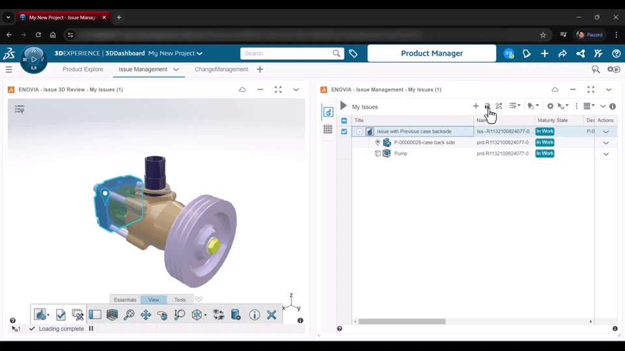Open the ChangeManagement tab

click(x=221, y=69)
